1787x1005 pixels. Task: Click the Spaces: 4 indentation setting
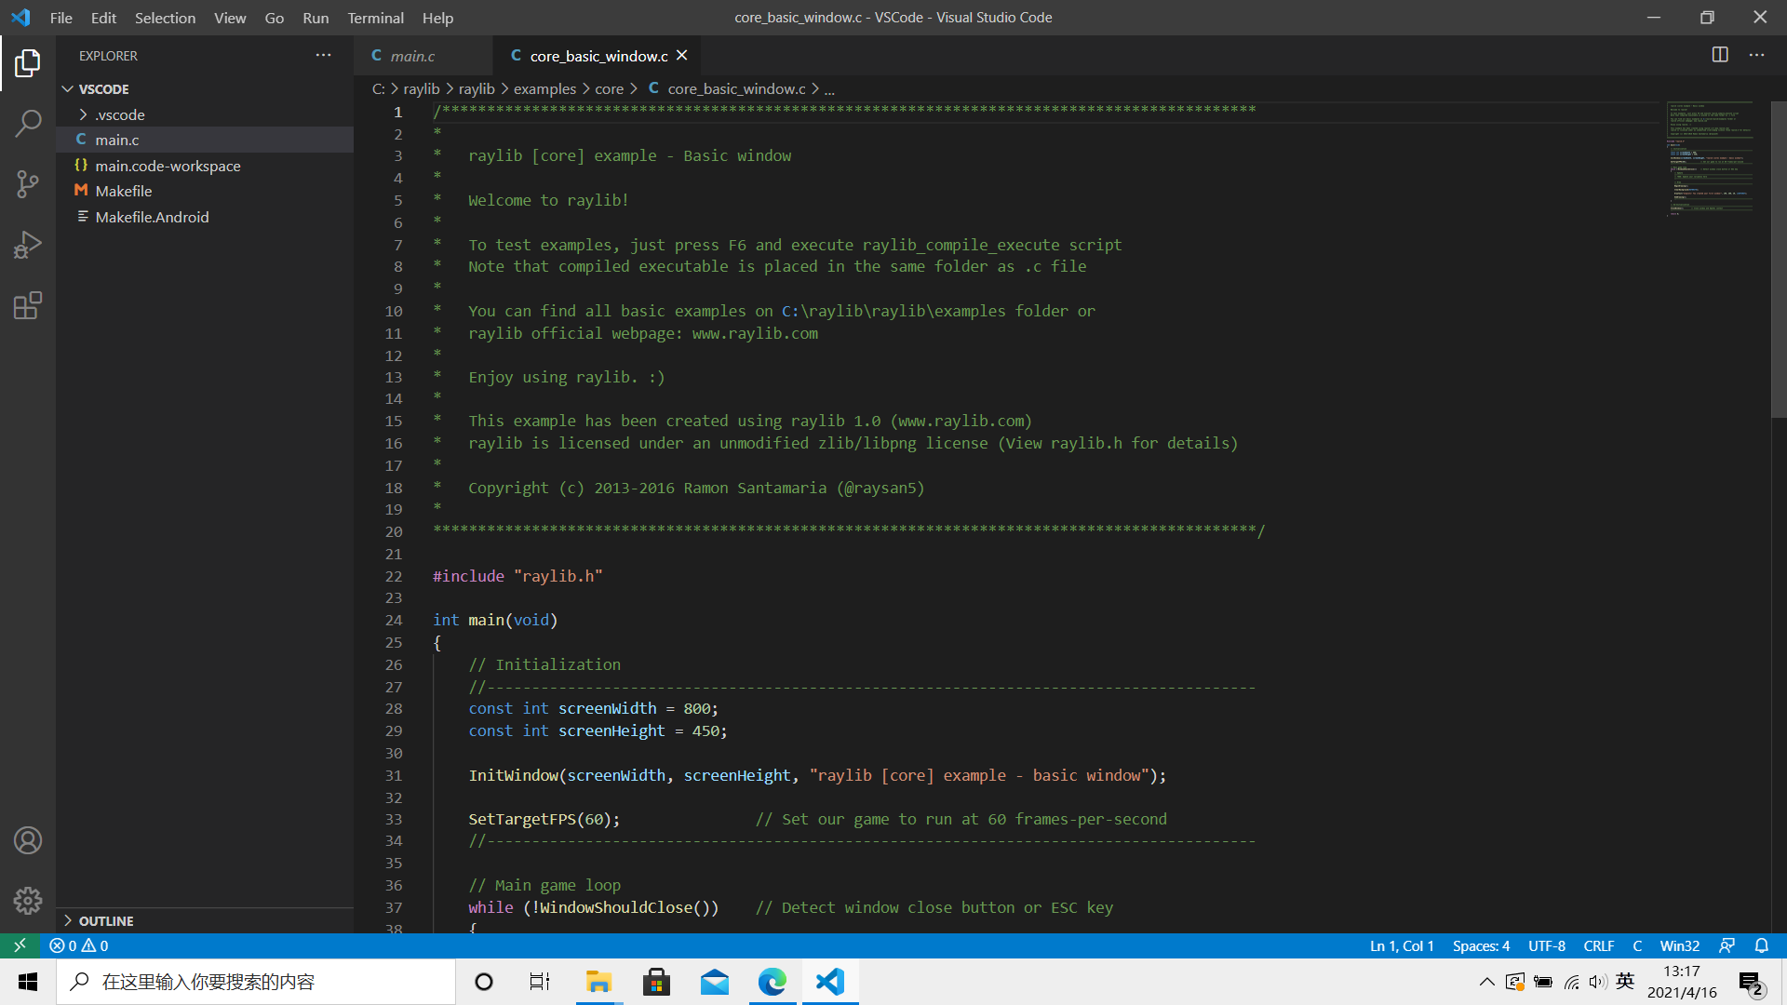[1481, 945]
